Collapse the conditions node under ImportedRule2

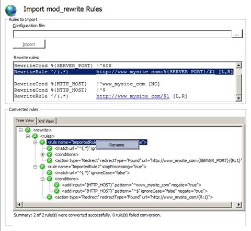[x=42, y=179]
